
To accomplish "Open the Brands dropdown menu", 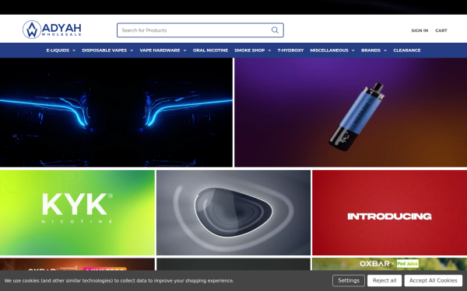I will [374, 50].
